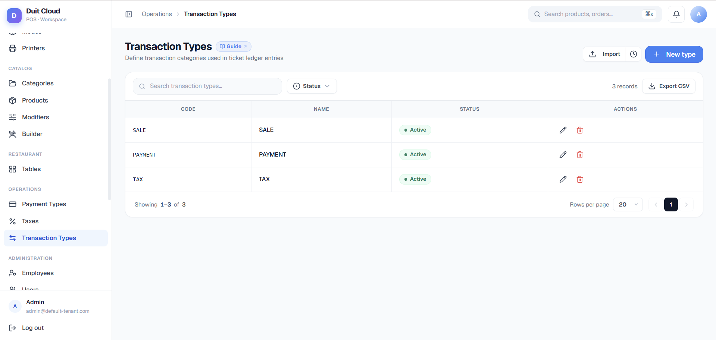
Task: Select page 1 button
Action: point(671,204)
